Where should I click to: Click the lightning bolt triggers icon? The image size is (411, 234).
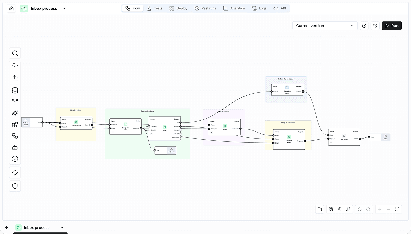(x=15, y=173)
